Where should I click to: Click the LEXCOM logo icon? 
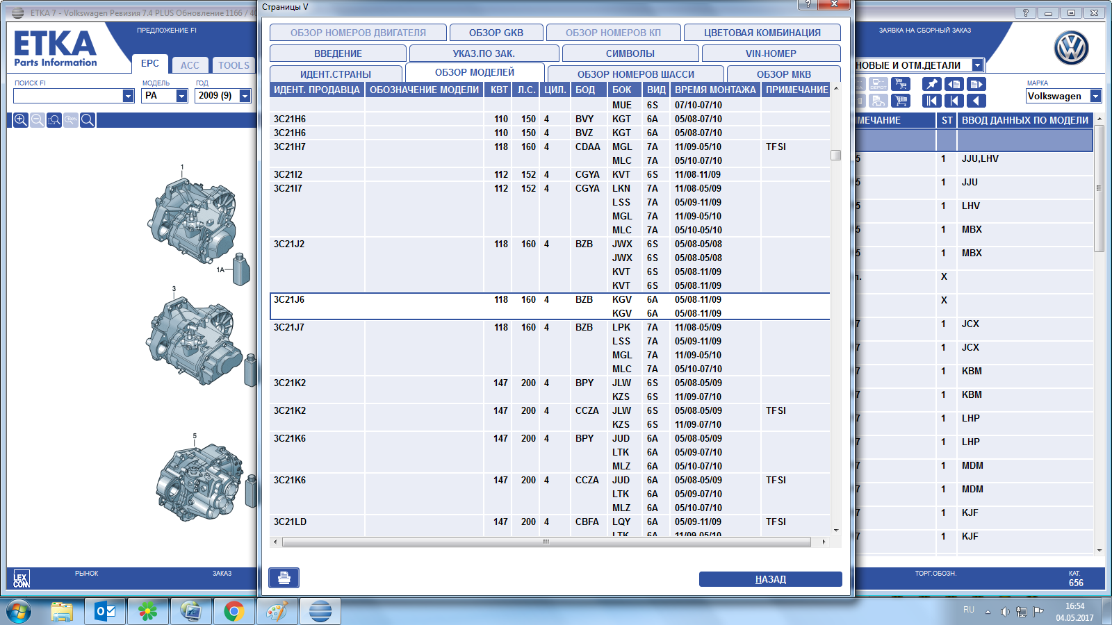pyautogui.click(x=22, y=578)
